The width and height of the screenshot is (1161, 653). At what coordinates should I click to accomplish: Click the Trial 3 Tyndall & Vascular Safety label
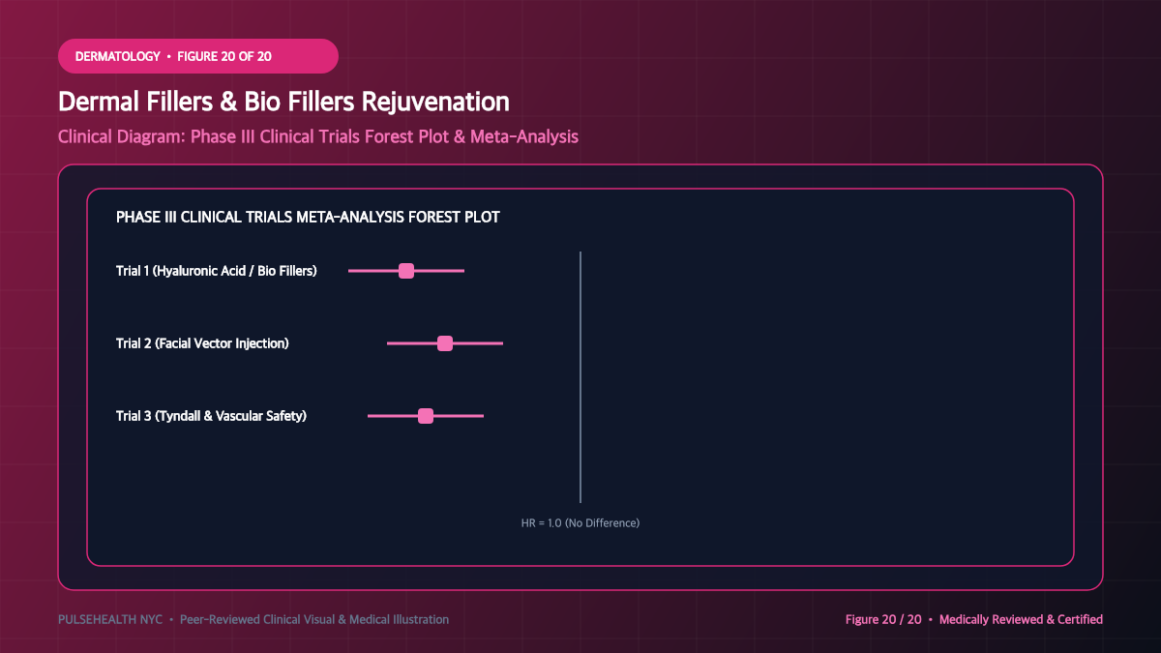[211, 416]
